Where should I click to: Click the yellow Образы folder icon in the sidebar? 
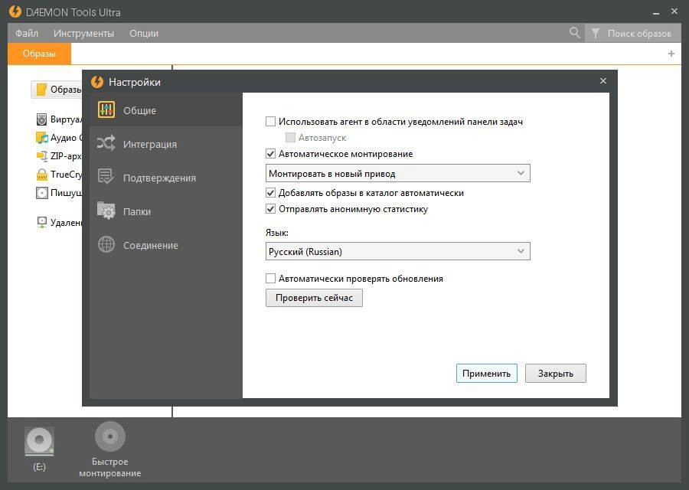click(x=42, y=90)
